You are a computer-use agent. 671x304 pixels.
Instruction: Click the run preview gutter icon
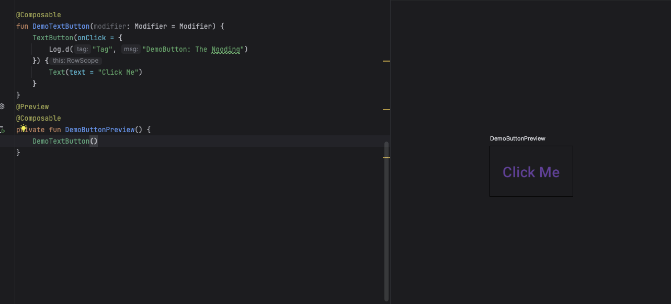coord(3,130)
